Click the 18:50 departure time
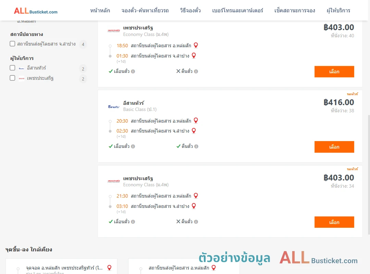 click(x=122, y=46)
